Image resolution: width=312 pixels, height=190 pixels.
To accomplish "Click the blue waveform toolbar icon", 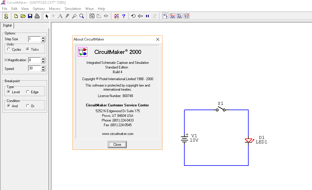I will (x=179, y=16).
